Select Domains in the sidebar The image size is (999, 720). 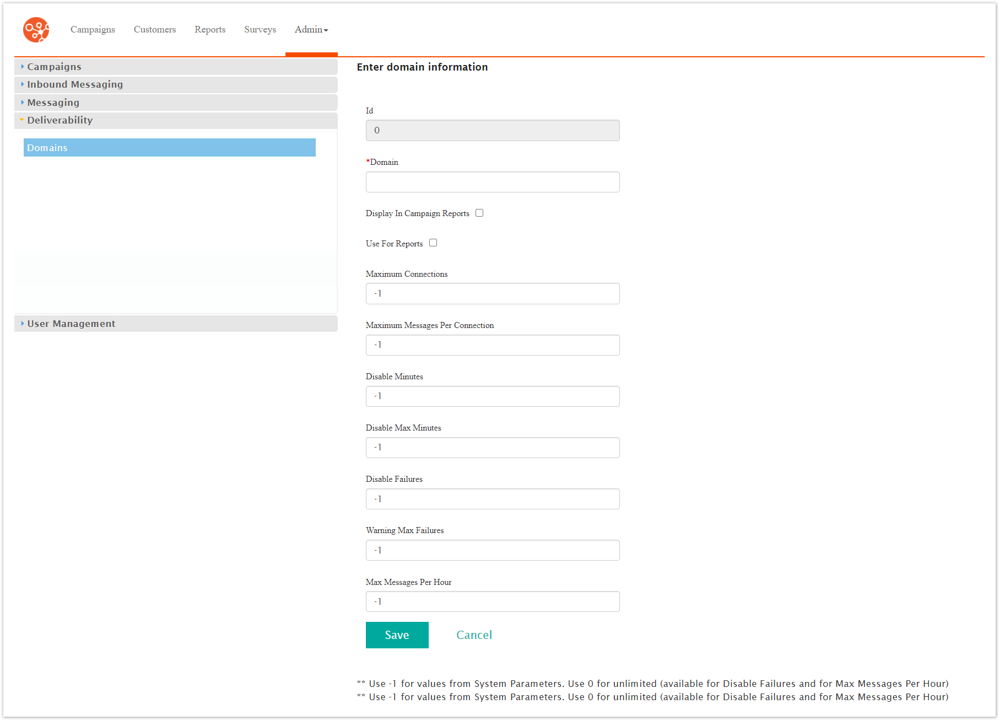pos(169,148)
